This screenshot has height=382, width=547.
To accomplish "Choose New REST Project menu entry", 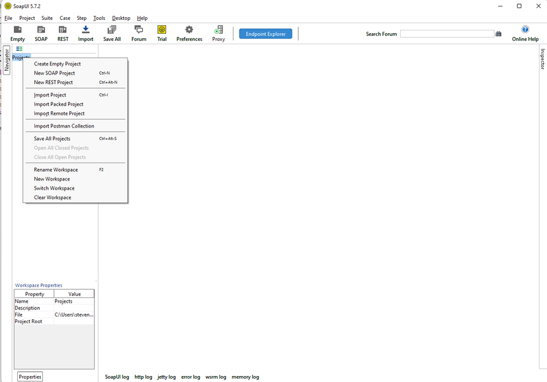I will tap(75, 82).
